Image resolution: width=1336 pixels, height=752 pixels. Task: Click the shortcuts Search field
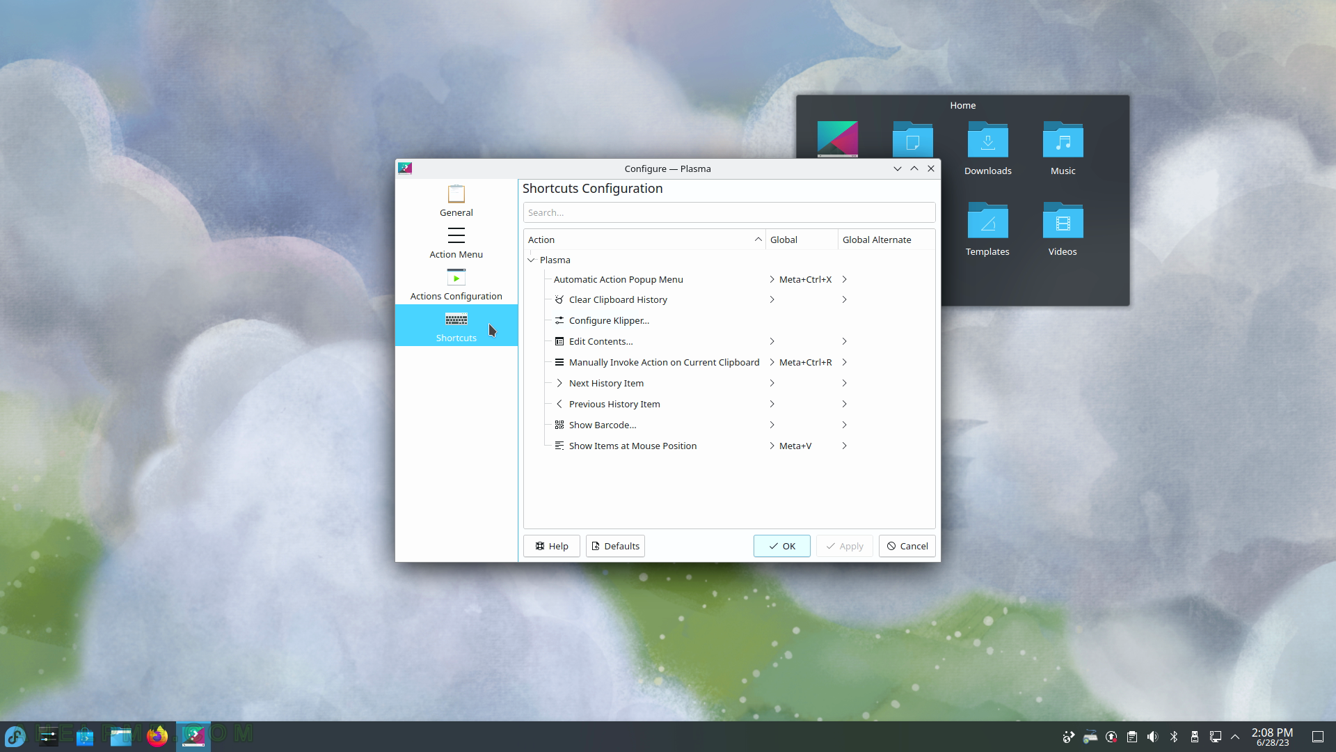tap(729, 212)
